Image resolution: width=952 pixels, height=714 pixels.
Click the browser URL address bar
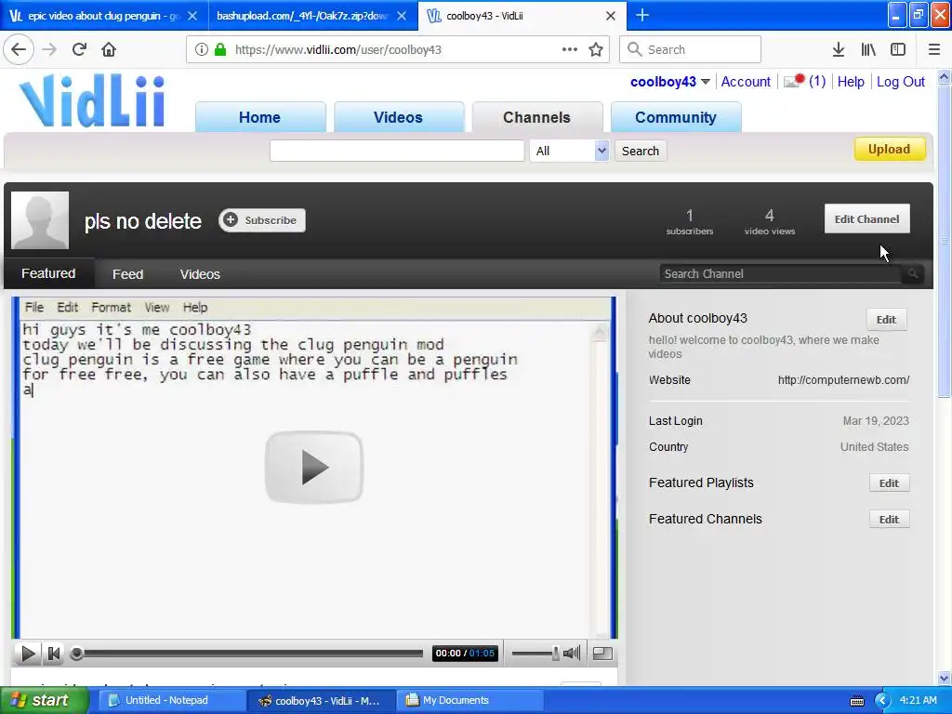(x=396, y=49)
